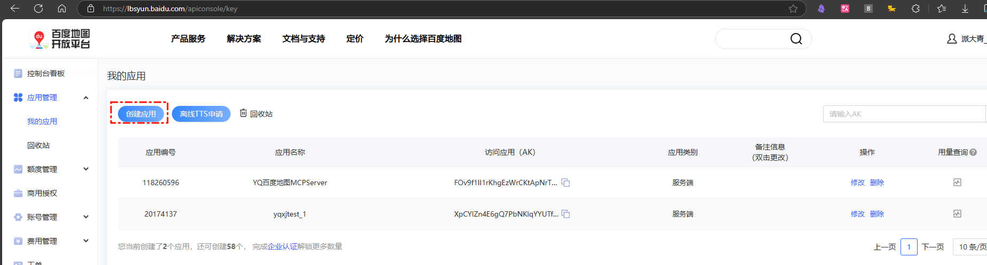Open the pink translate extension icon

(845, 9)
